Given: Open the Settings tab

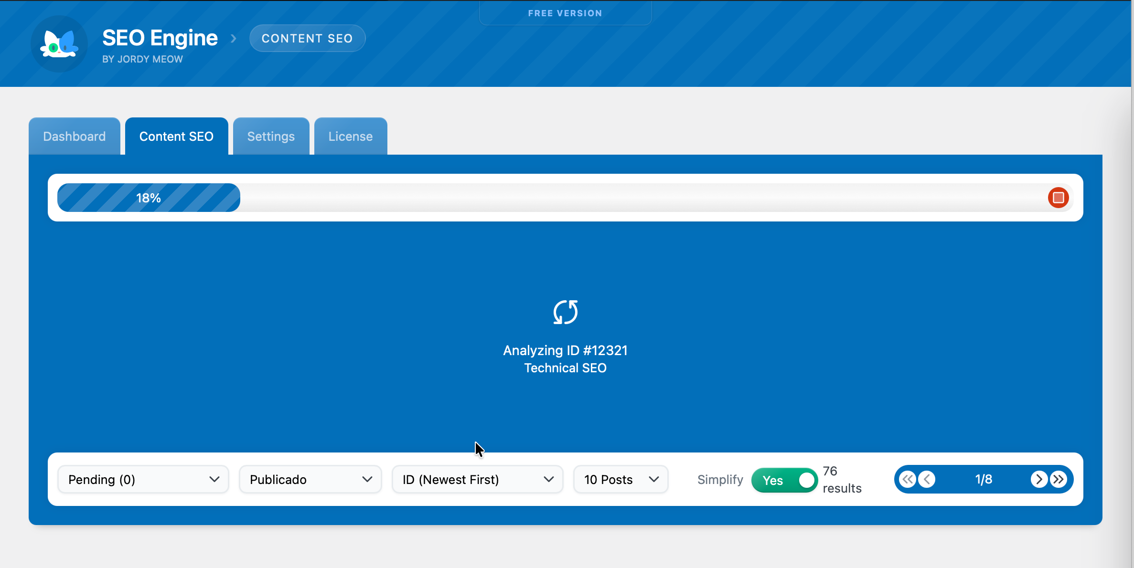Looking at the screenshot, I should [x=271, y=137].
